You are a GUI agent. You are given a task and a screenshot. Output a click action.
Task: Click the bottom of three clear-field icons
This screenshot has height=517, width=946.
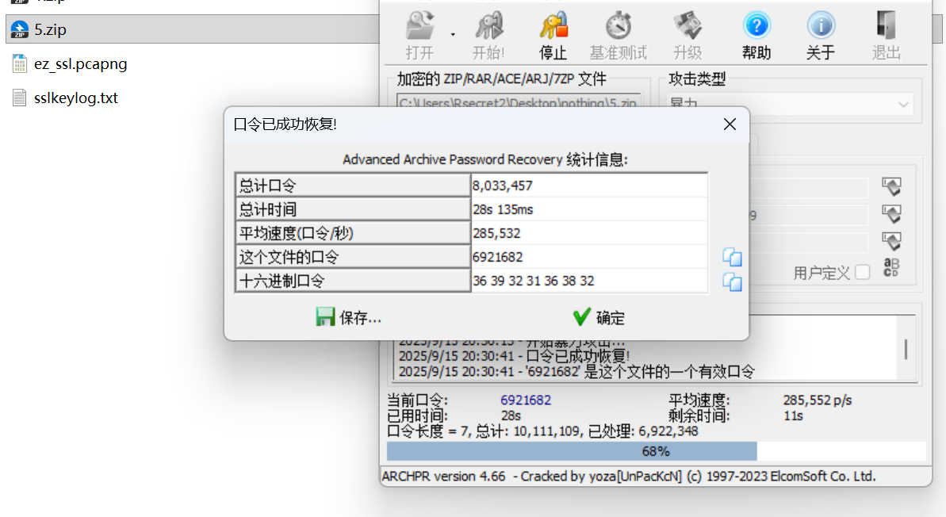[891, 241]
